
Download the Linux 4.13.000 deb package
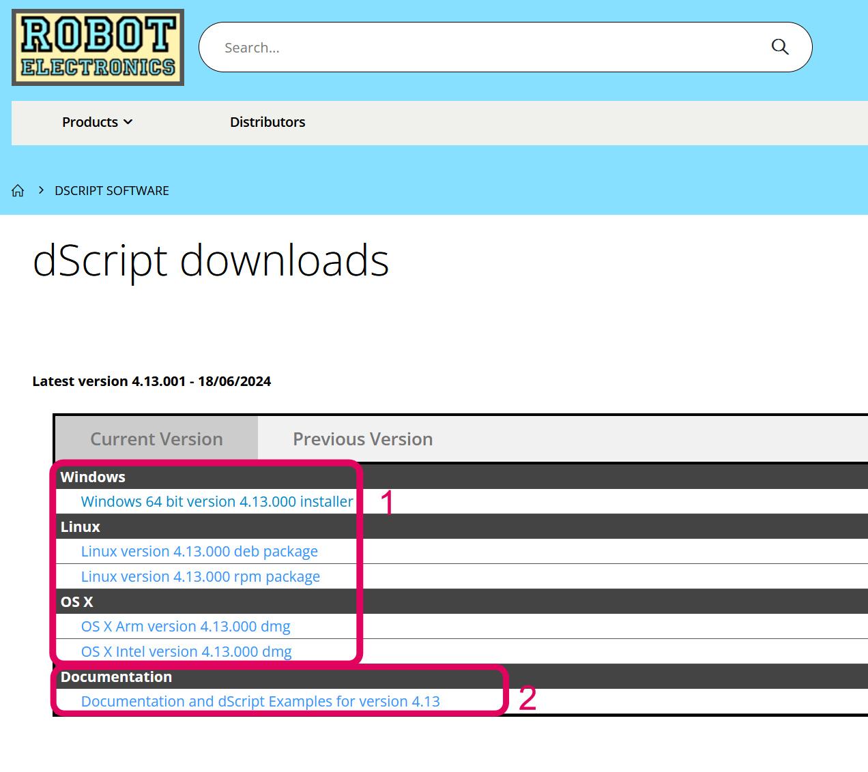[x=199, y=552]
